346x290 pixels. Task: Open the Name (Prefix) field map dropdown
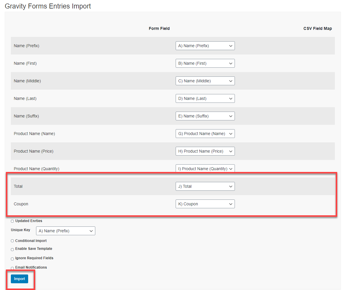pos(205,46)
